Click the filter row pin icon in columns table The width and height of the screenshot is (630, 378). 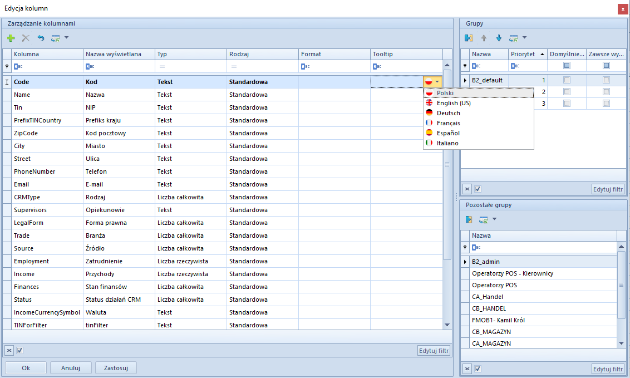pyautogui.click(x=7, y=67)
